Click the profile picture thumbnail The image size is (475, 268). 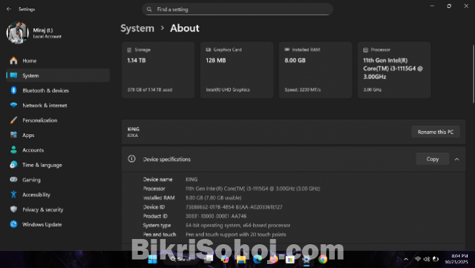[x=17, y=33]
